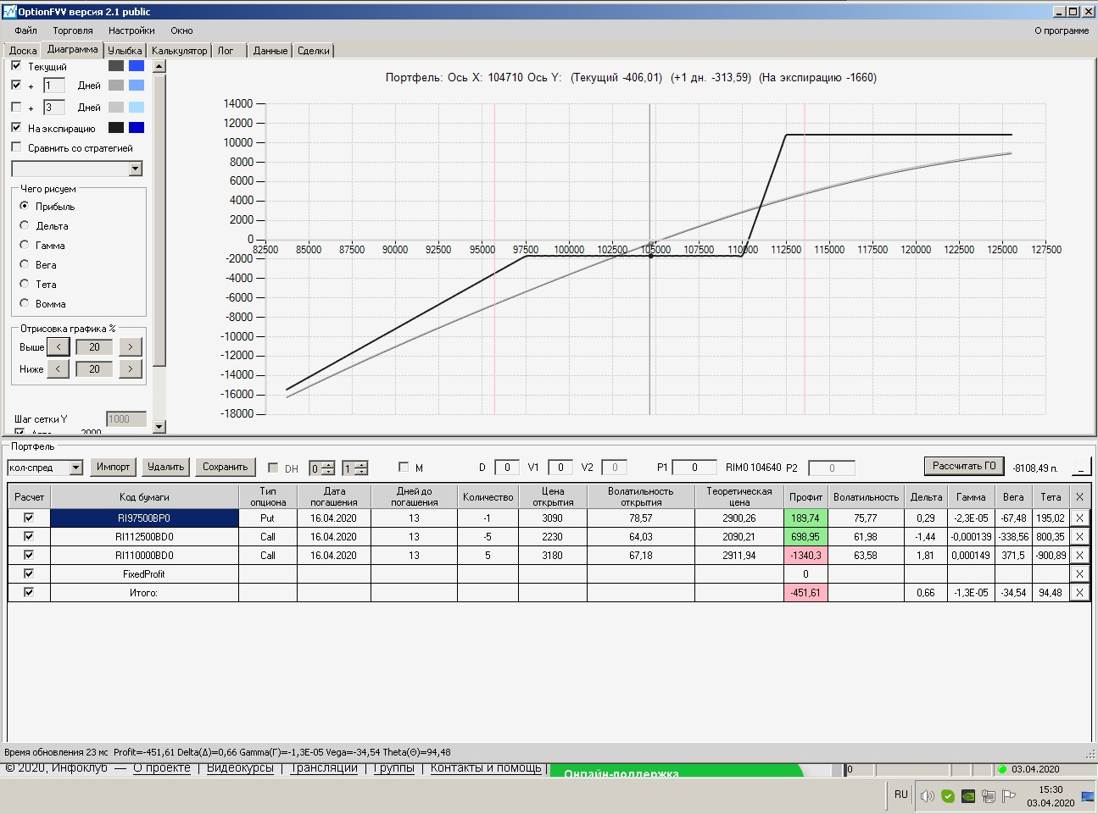The height and width of the screenshot is (814, 1098).
Task: Enable the +3 Дней curve checkbox
Action: [16, 107]
